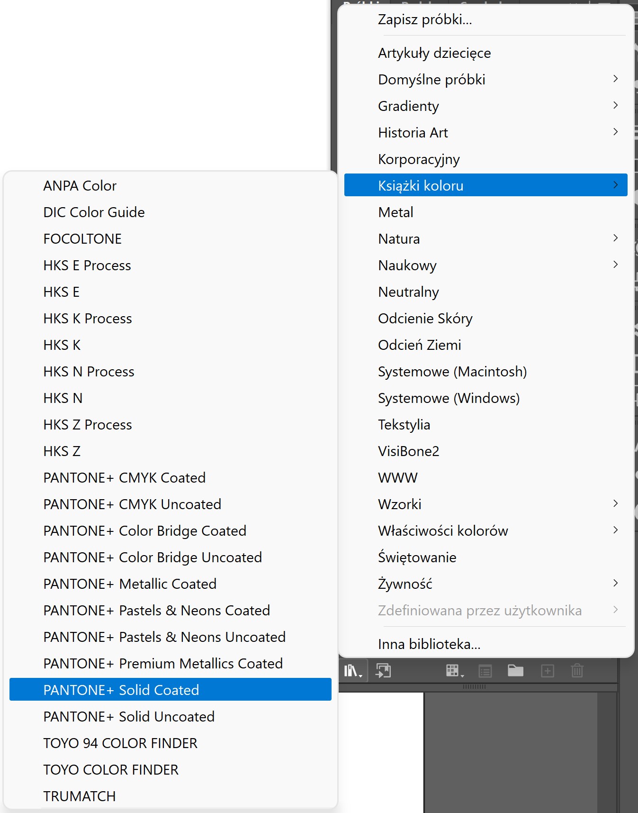The height and width of the screenshot is (813, 638).
Task: Open PANTONE+ CMYK Coated
Action: (x=171, y=478)
